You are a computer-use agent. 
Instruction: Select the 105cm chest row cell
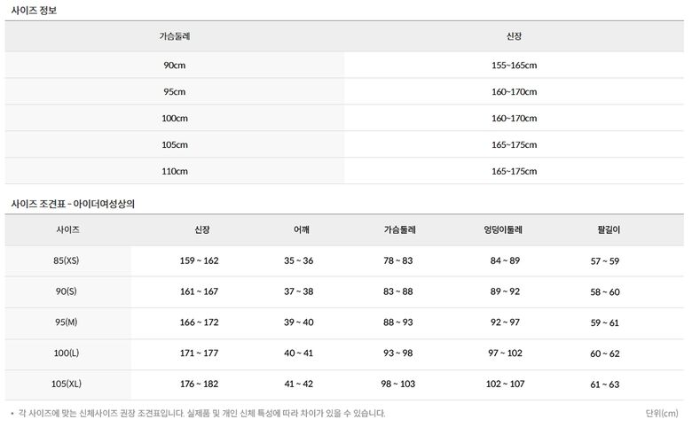pos(174,144)
